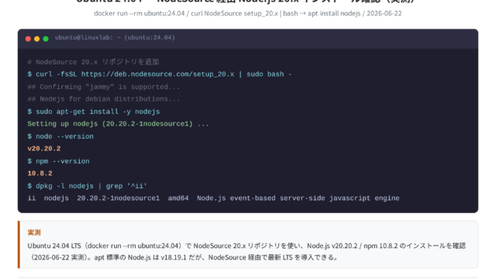Click the subtitle line starting with docker run --rm
The image size is (496, 279).
248,13
